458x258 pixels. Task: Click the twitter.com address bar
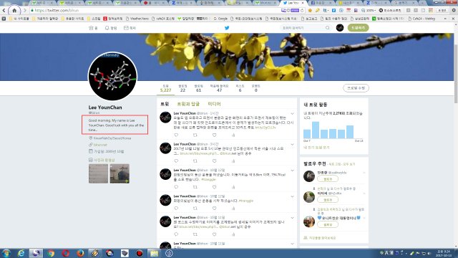point(155,10)
